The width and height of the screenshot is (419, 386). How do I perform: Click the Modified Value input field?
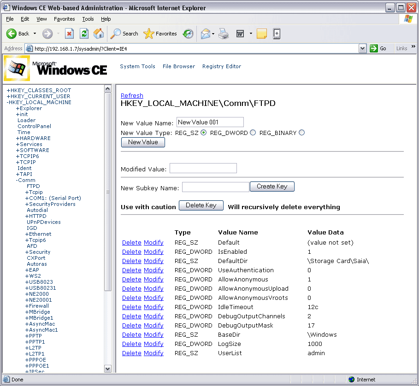point(203,168)
